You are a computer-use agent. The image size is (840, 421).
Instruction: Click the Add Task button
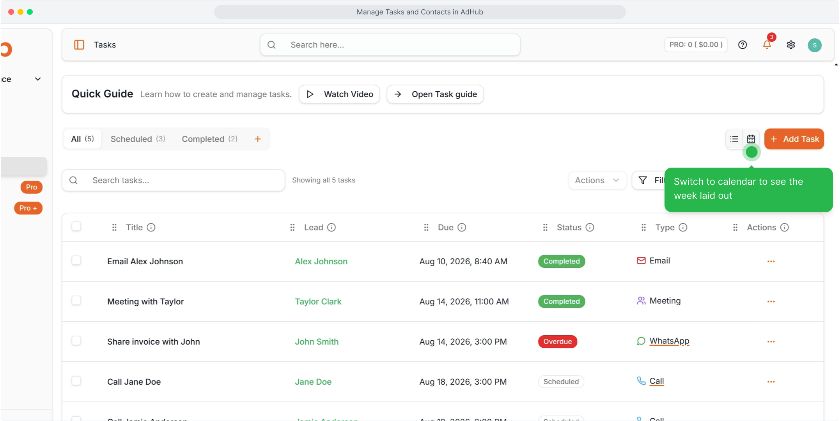(794, 139)
